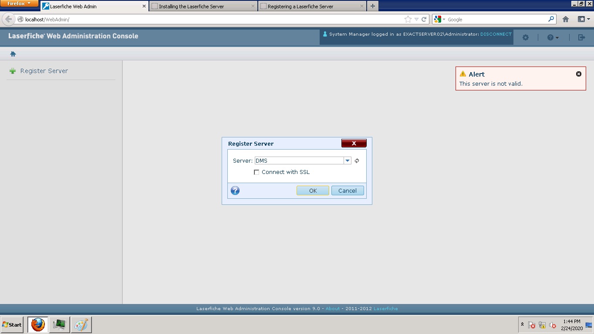Bookmark this page with the star icon
This screenshot has height=334, width=594.
[408, 20]
